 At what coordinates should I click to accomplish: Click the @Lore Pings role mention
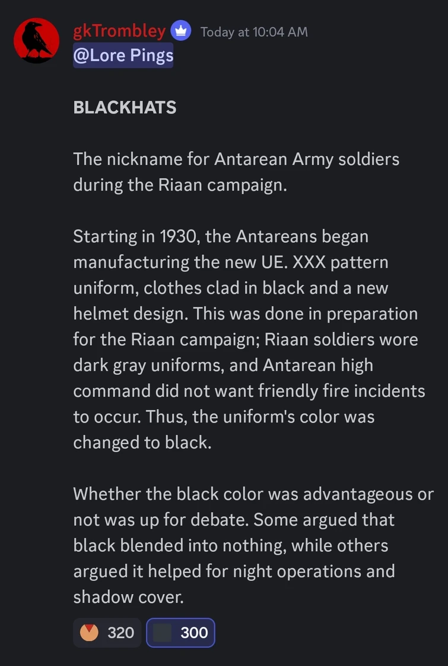123,56
